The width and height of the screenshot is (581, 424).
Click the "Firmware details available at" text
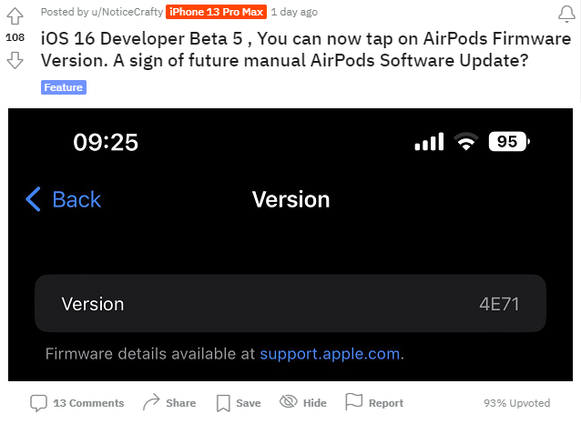point(150,354)
